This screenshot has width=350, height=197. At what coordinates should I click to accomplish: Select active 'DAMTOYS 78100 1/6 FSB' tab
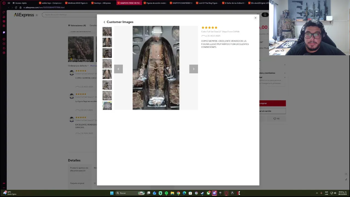(129, 3)
